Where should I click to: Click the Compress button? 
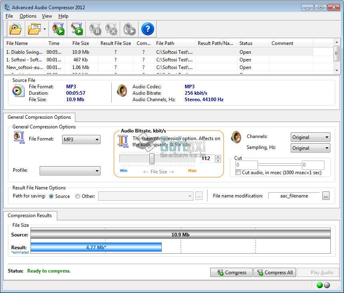click(231, 272)
